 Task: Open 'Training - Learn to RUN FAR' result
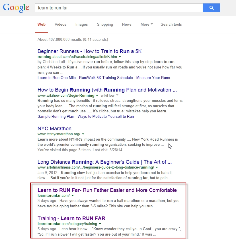pos(71,218)
